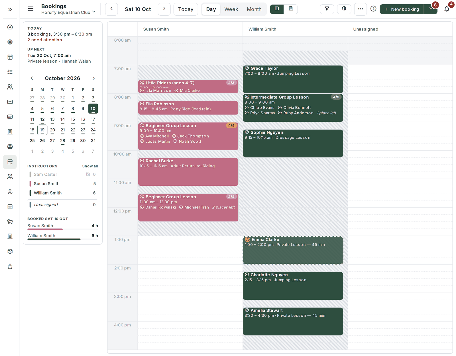Switch to the building layout view toggle

coord(291,9)
